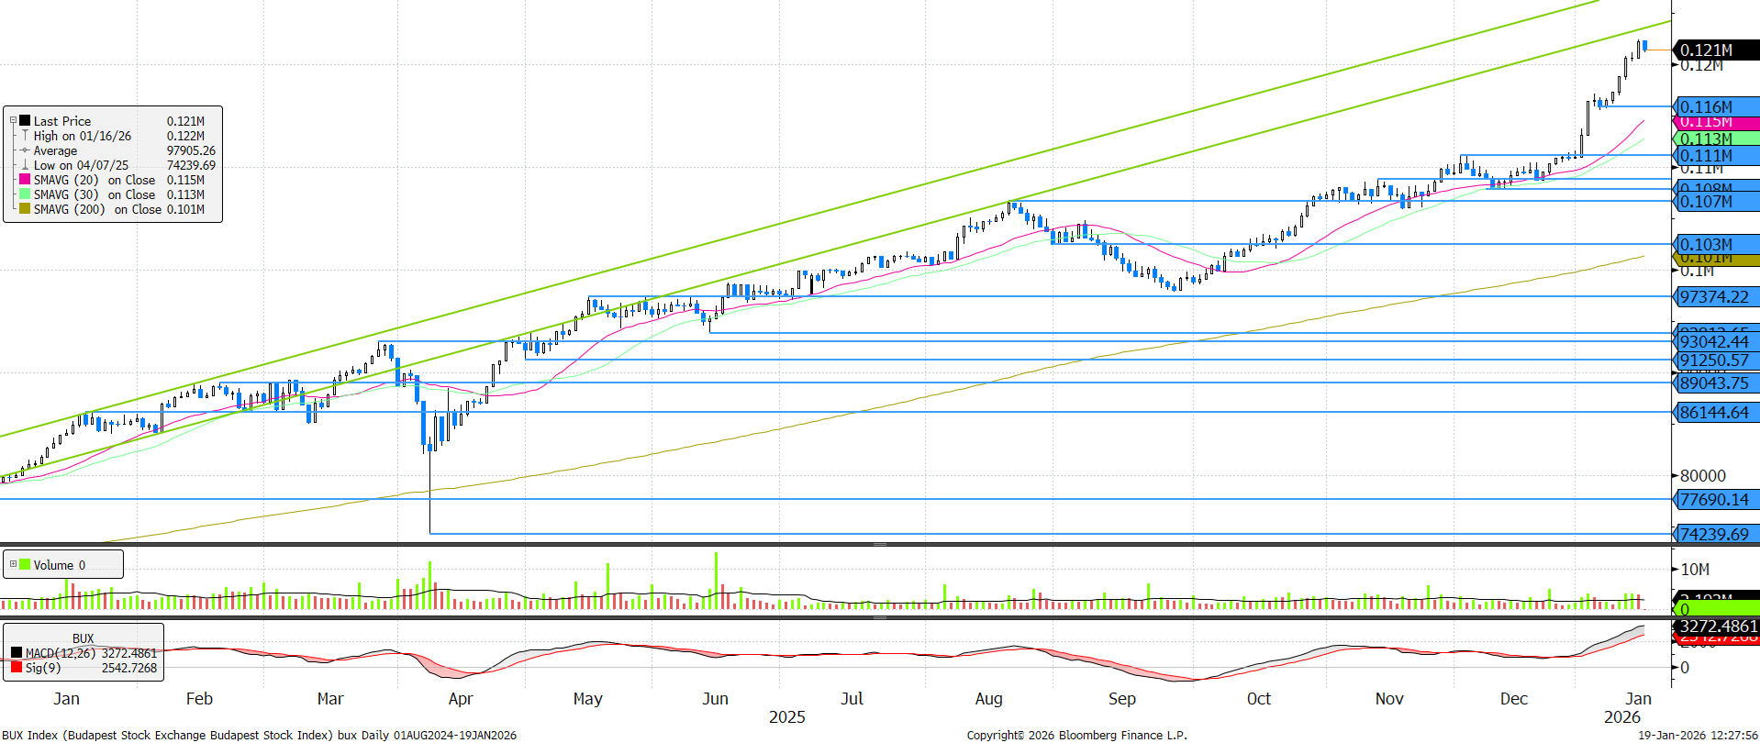This screenshot has height=743, width=1760.
Task: Click the Apr label on time axis
Action: pos(460,699)
